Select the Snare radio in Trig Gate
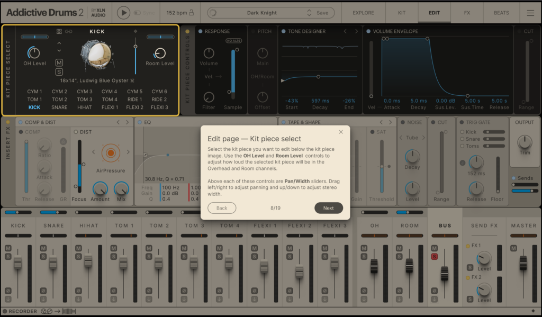Viewport: 542px width, 317px height. click(x=463, y=139)
